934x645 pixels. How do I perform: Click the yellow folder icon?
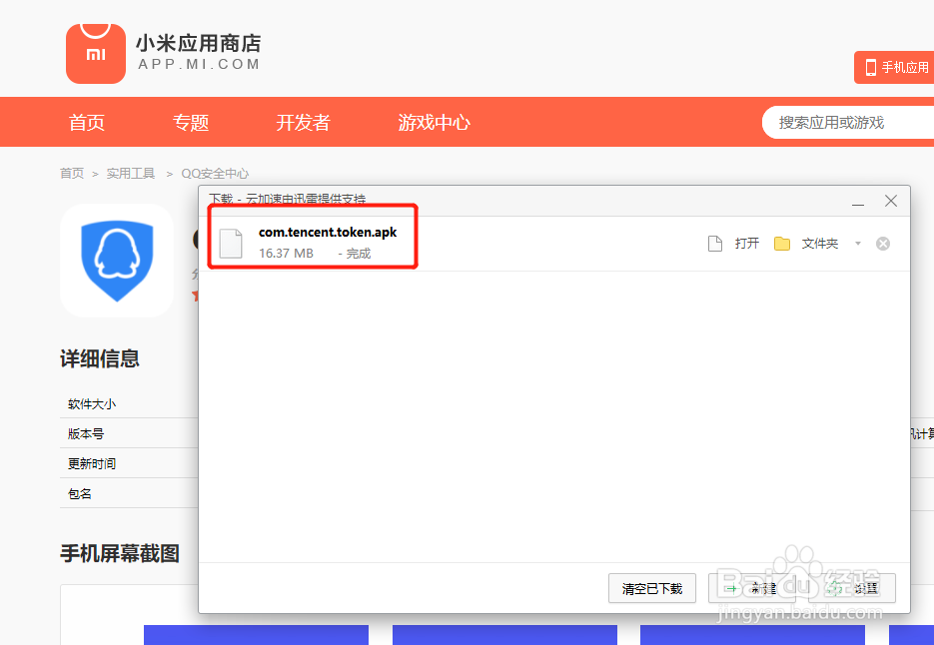pyautogui.click(x=782, y=243)
